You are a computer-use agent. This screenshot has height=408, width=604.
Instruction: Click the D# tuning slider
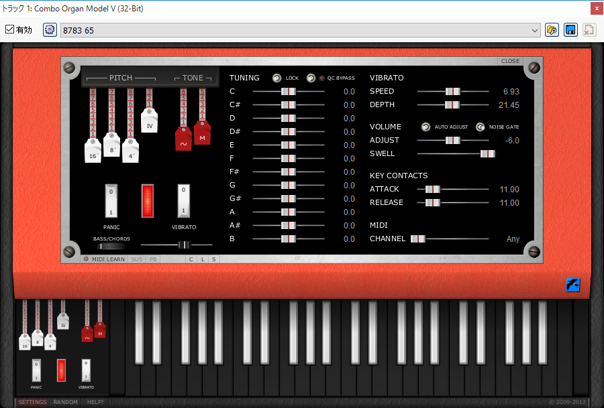[x=289, y=131]
